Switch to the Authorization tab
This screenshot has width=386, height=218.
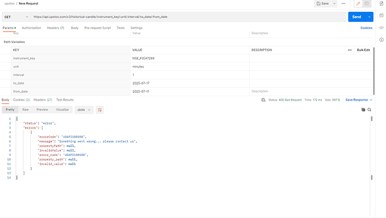31,28
